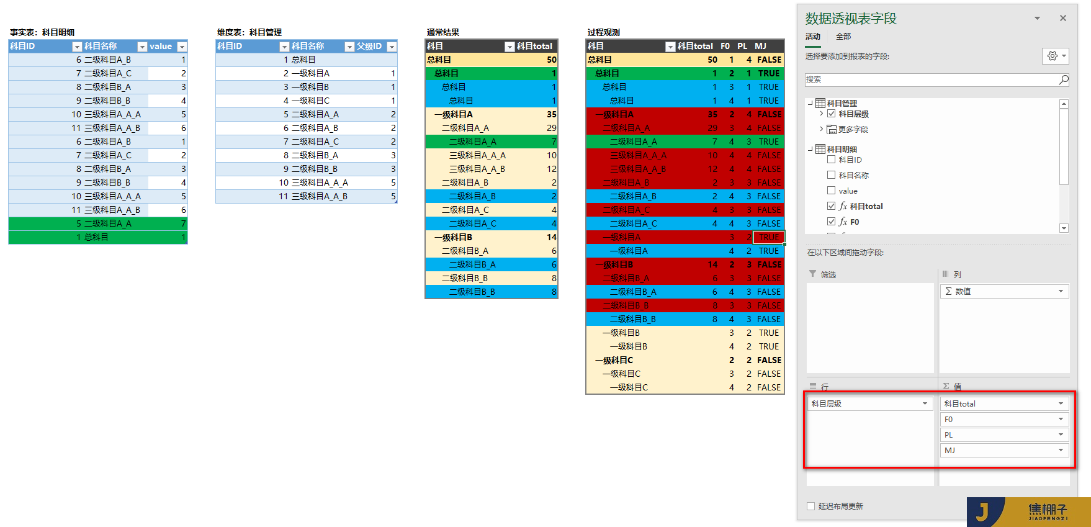Open the F0 value field dropdown
1091x527 pixels.
[1061, 419]
